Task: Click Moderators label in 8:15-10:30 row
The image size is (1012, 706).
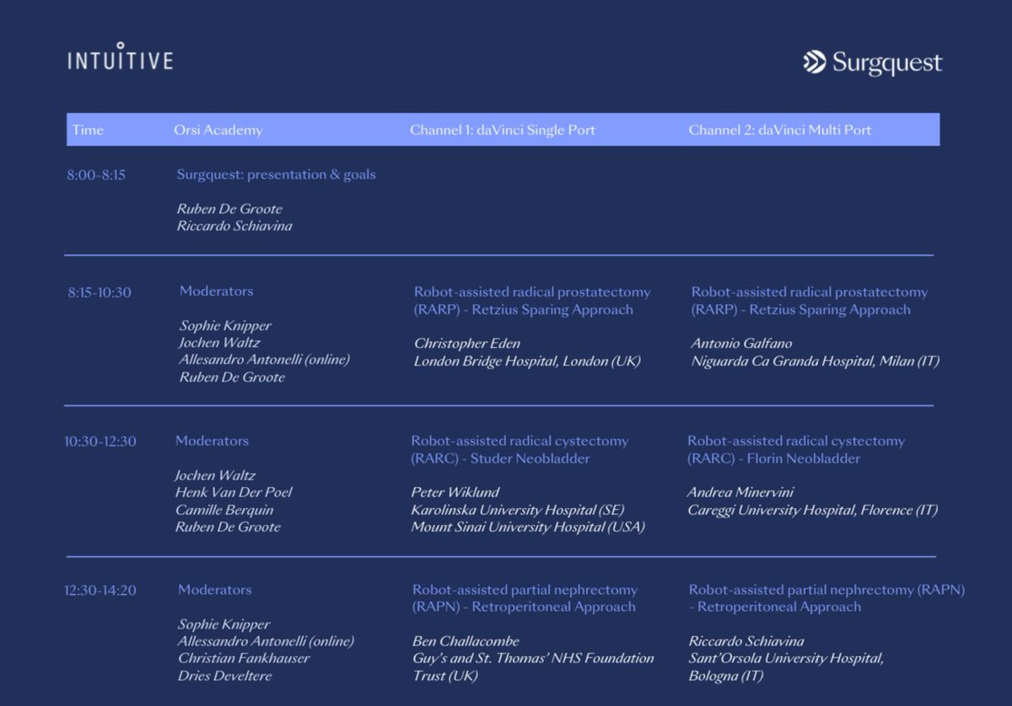Action: [x=216, y=291]
